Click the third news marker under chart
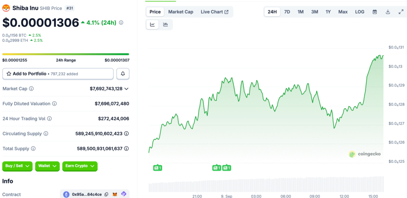This screenshot has width=407, height=198. click(x=227, y=168)
